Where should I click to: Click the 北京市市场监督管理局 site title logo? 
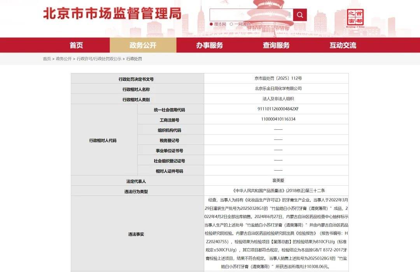(x=112, y=13)
